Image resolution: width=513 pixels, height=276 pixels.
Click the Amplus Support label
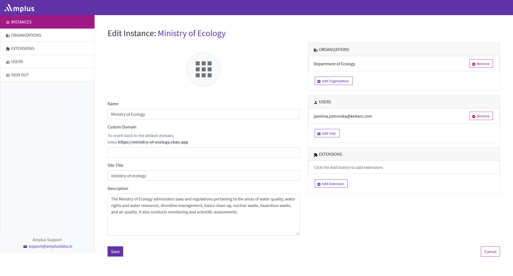point(47,240)
